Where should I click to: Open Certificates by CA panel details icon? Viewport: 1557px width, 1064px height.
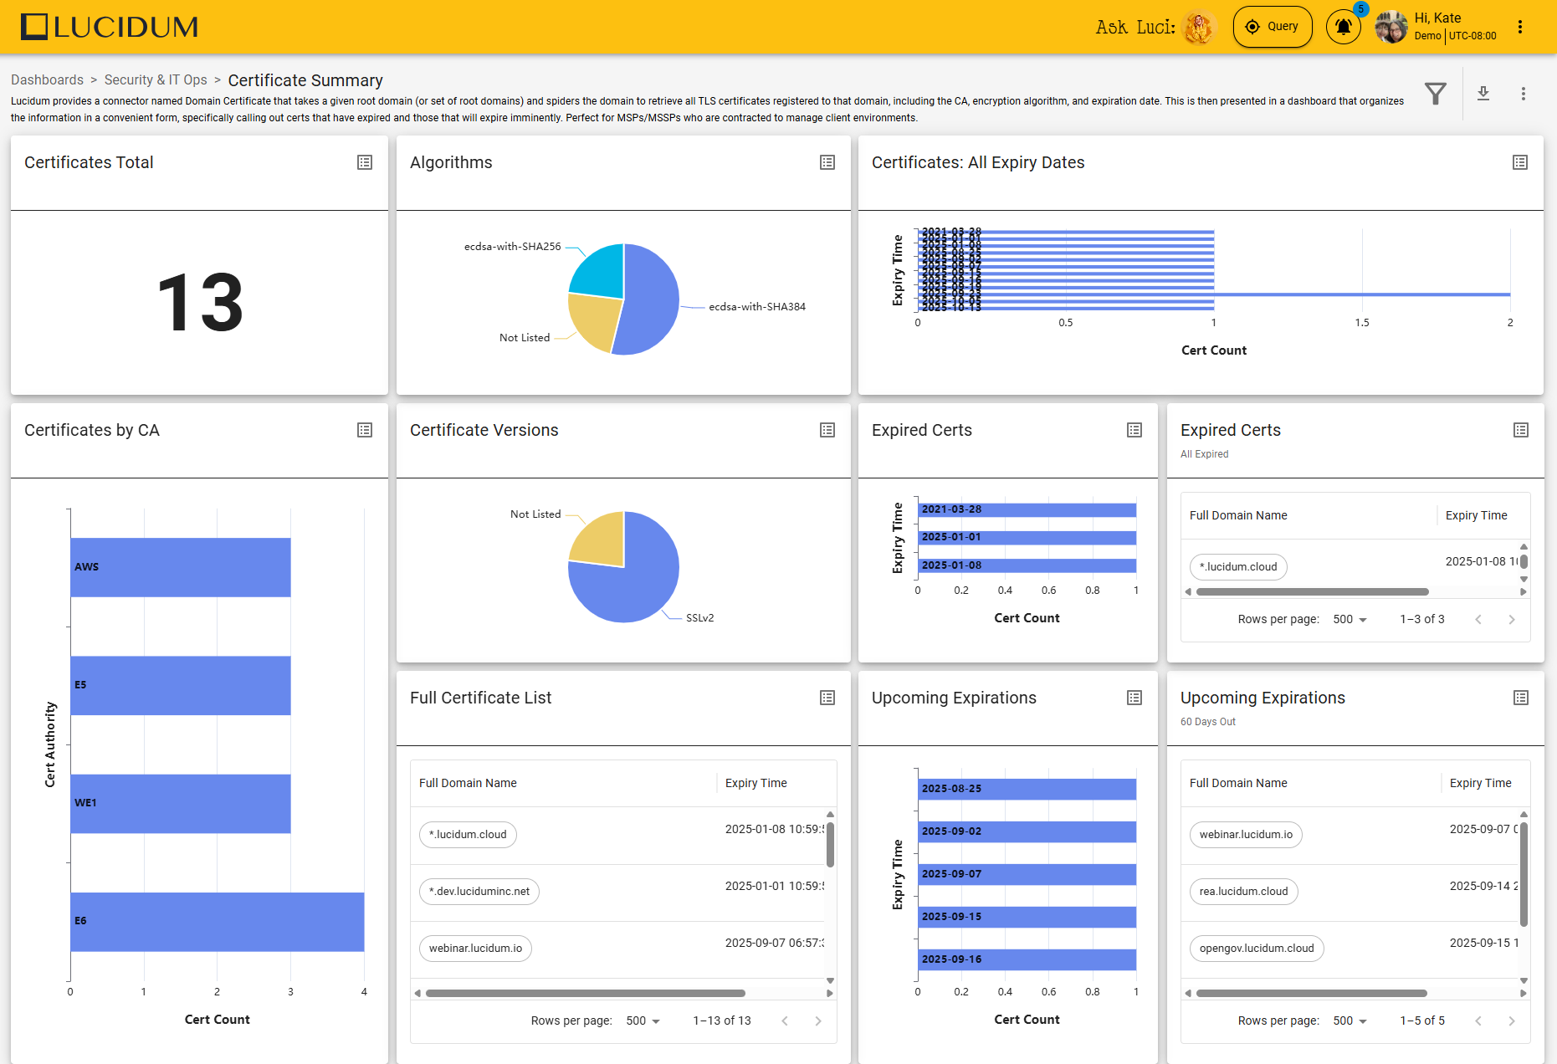pos(365,430)
